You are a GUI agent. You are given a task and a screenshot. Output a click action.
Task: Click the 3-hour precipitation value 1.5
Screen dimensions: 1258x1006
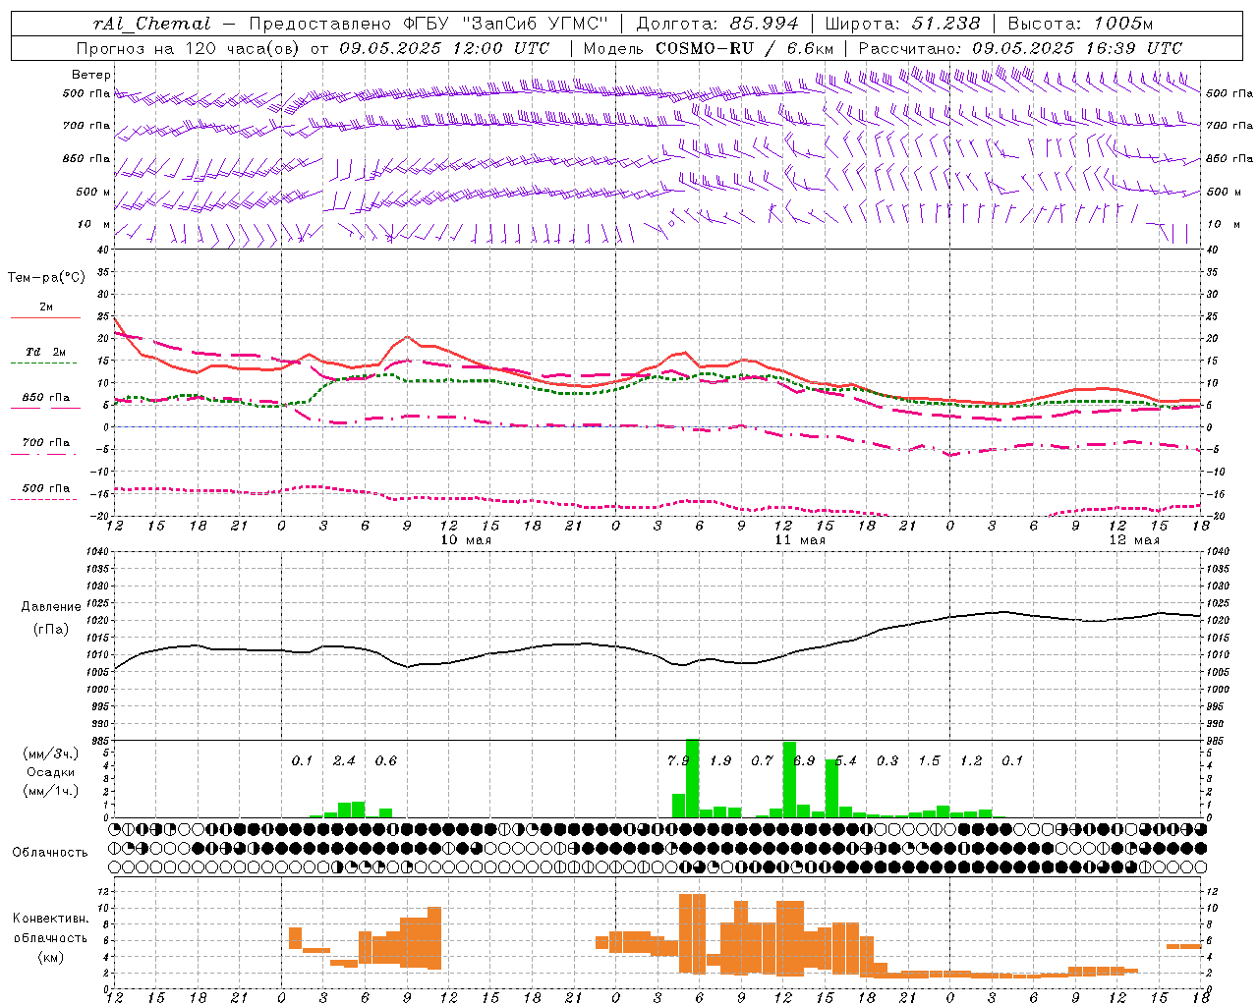[929, 760]
